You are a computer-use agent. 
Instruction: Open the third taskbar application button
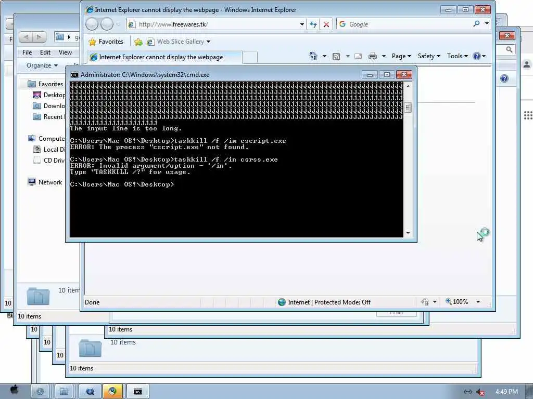[90, 392]
